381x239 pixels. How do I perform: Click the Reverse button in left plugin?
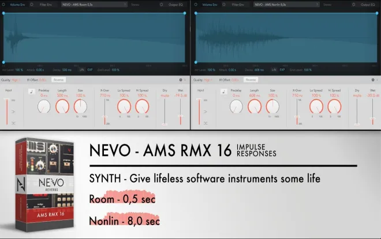pyautogui.click(x=58, y=79)
